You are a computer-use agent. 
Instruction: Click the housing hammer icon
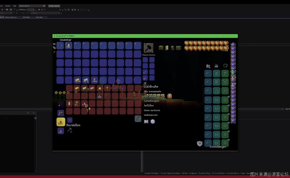149,48
